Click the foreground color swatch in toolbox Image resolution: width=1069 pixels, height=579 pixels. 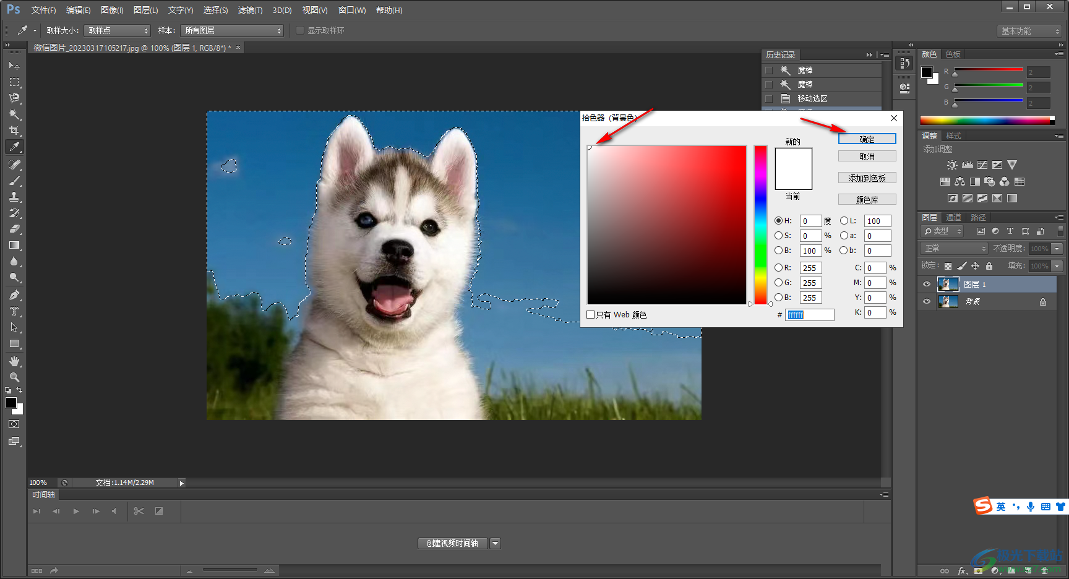pos(11,403)
